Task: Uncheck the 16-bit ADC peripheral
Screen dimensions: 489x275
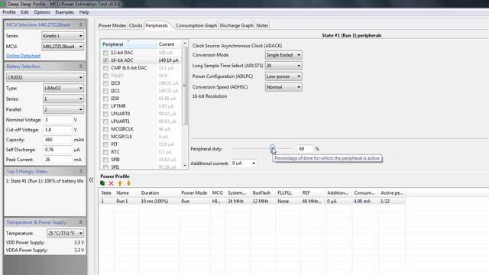Action: pos(105,60)
